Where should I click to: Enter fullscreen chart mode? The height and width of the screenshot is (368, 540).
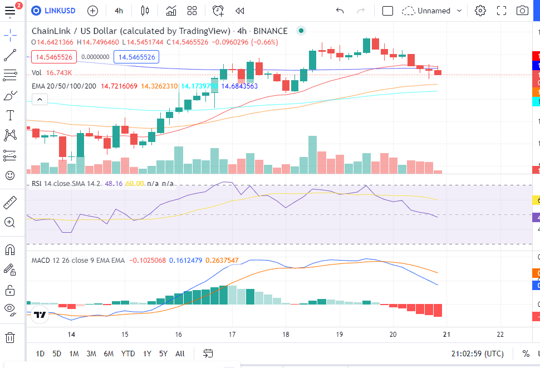pos(502,11)
